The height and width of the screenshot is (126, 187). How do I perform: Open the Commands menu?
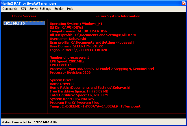point(10,9)
